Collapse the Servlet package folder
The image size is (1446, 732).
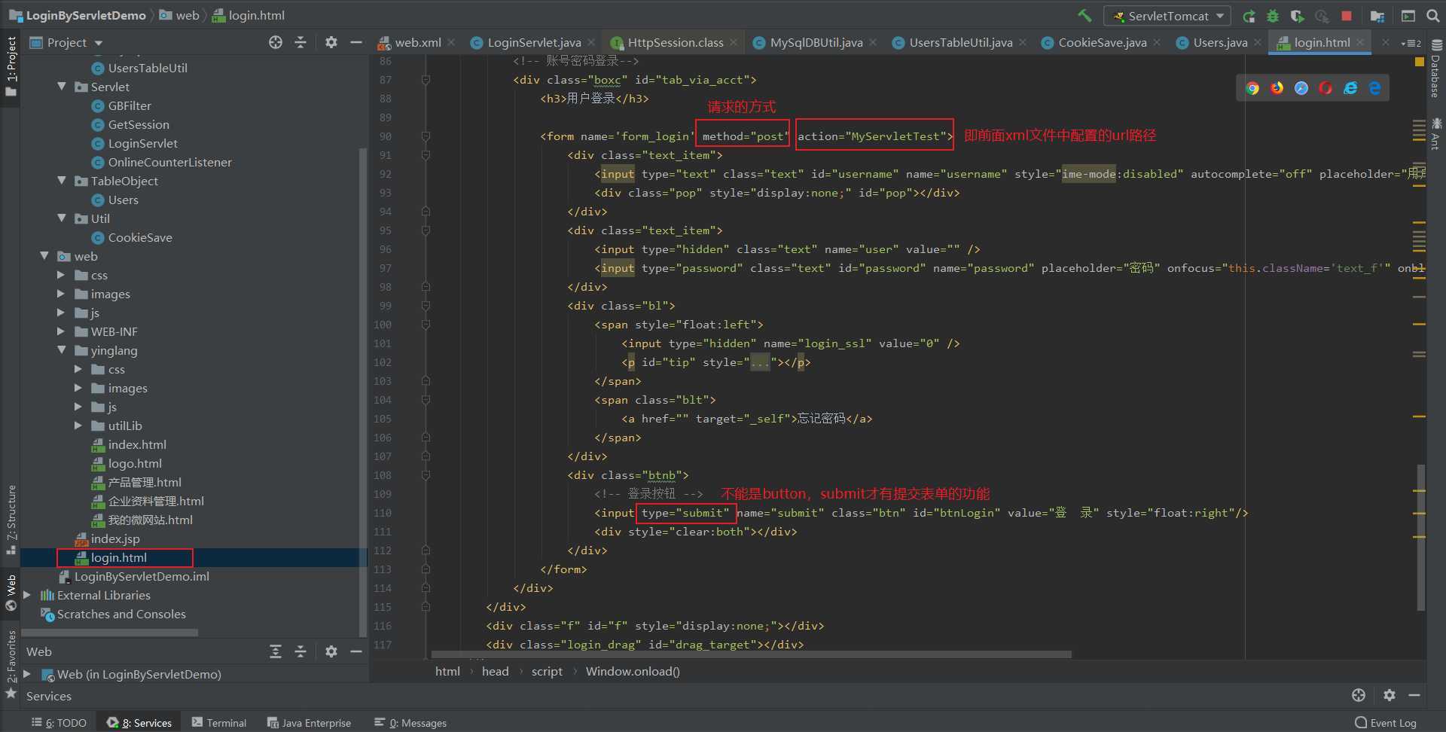point(62,87)
